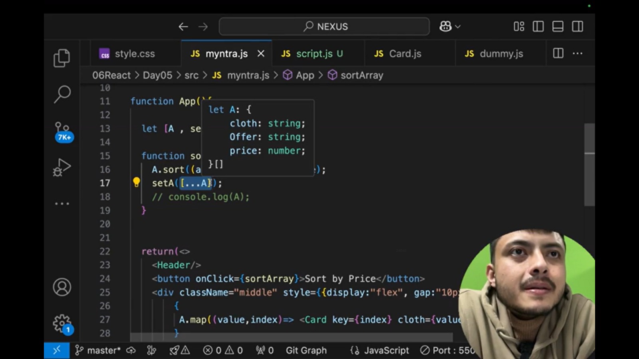Expand additional activity bar views ellipsis
Viewport: 639px width, 359px height.
pyautogui.click(x=62, y=203)
